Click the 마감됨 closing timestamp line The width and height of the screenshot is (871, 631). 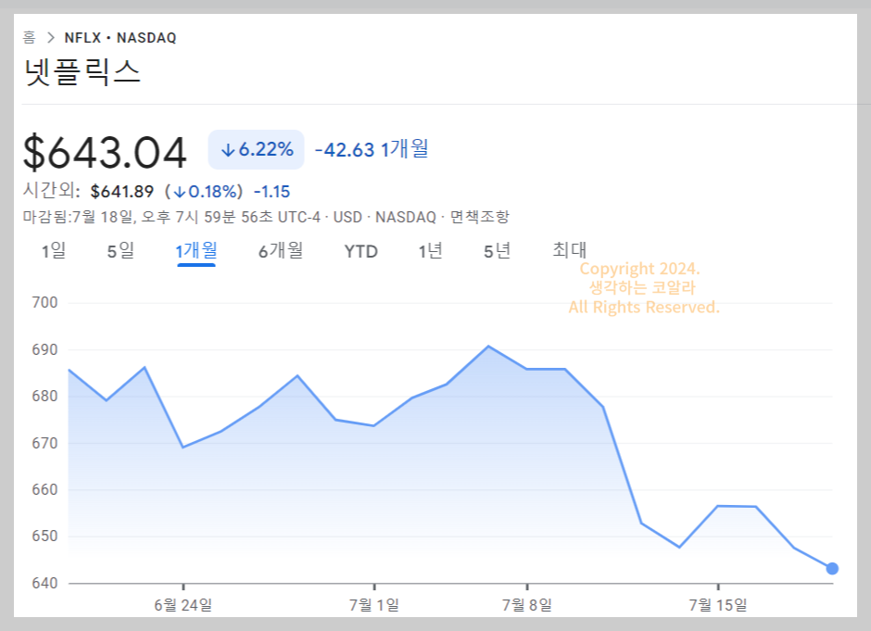point(266,217)
